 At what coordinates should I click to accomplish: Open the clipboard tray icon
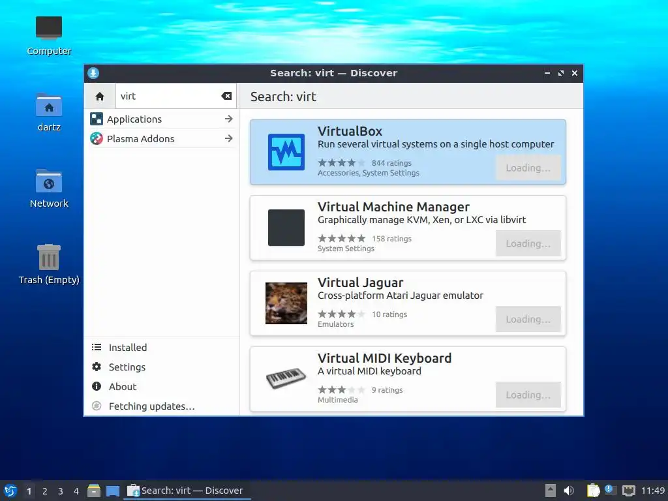point(593,491)
